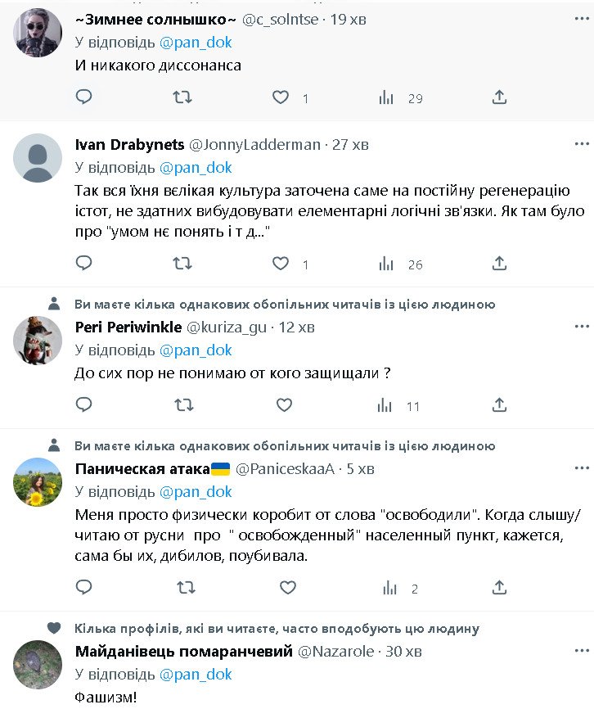Share Peri Periwinkle's tweet
Screen dimensions: 594x718
point(499,404)
